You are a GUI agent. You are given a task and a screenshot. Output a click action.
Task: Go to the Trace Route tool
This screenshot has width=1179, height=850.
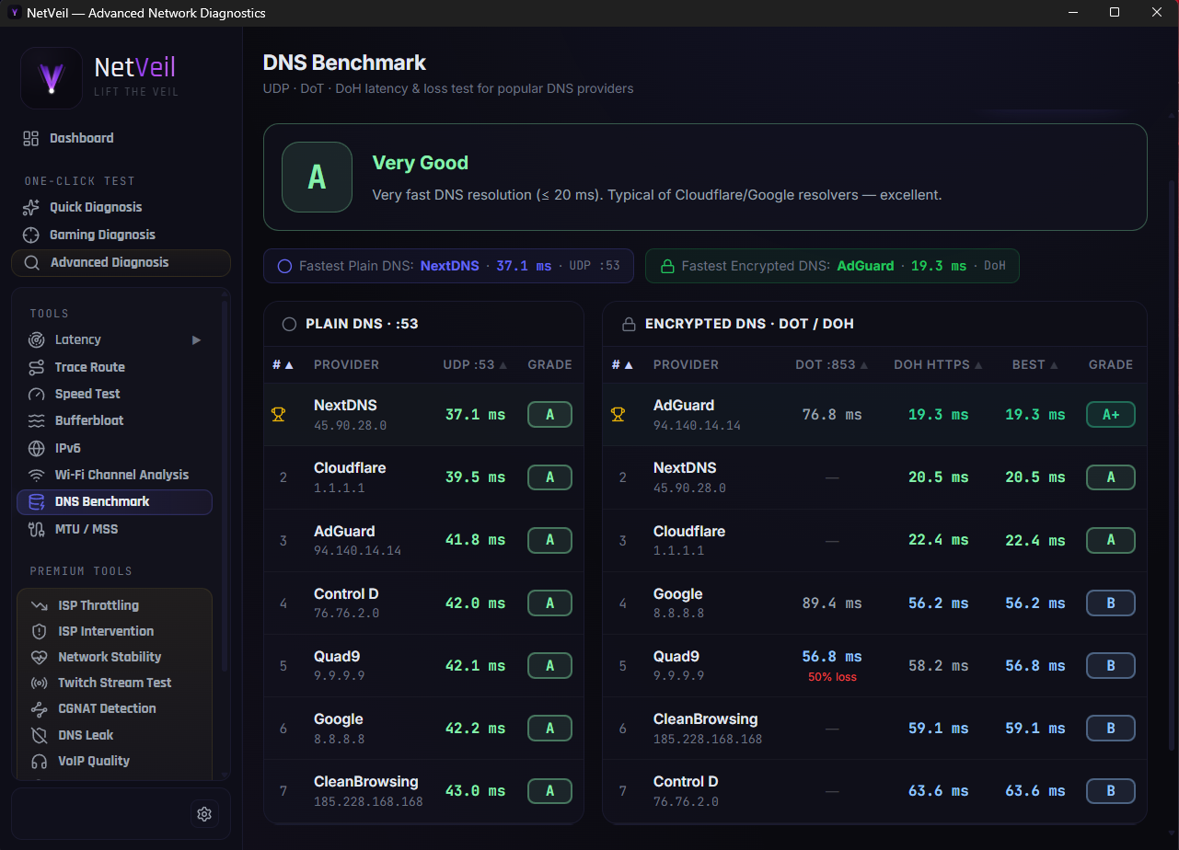(x=114, y=367)
